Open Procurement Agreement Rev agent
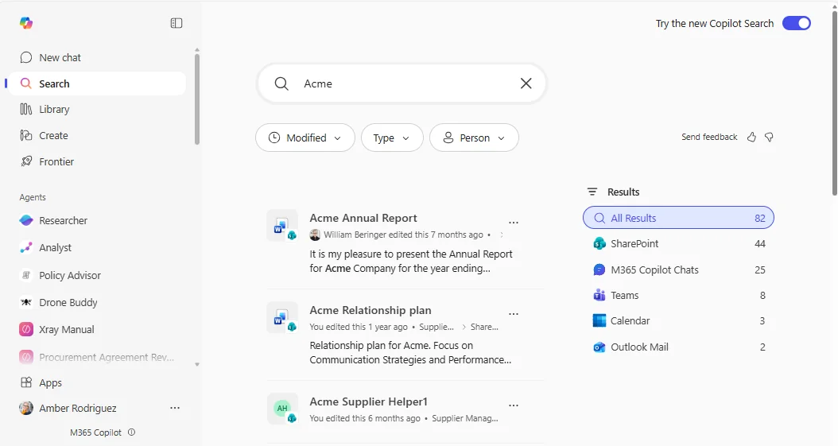838x446 pixels. (97, 357)
